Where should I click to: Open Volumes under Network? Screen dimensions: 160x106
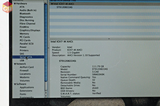(25, 81)
